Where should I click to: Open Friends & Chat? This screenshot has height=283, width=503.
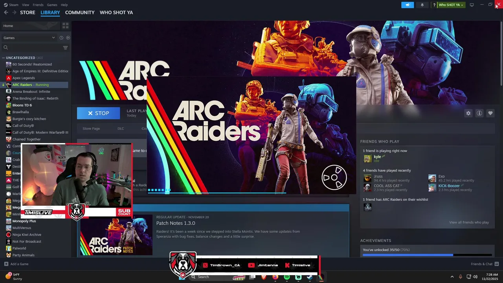click(485, 264)
